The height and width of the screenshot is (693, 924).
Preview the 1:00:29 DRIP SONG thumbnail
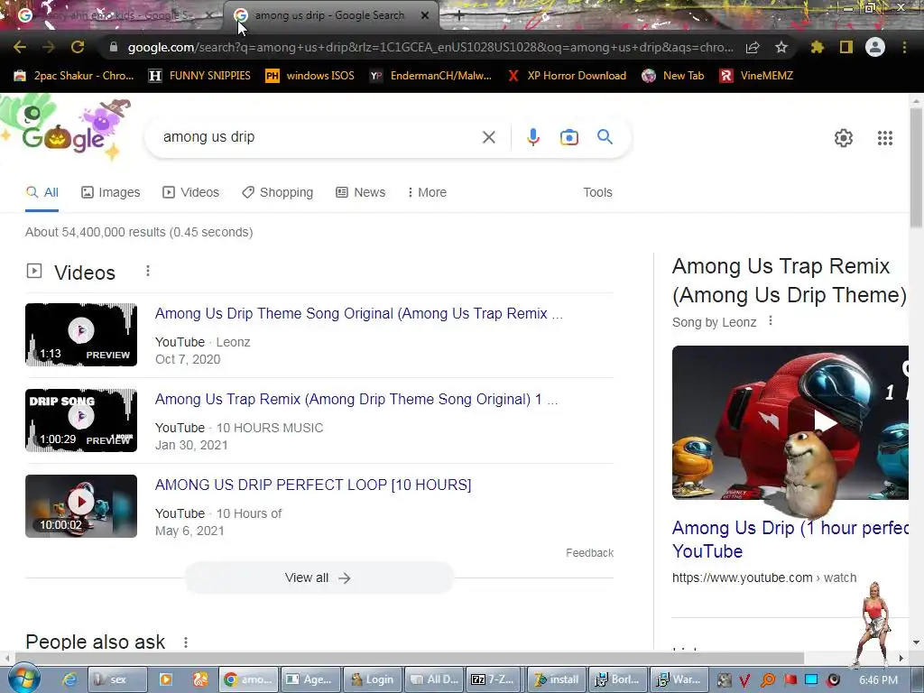coord(81,420)
